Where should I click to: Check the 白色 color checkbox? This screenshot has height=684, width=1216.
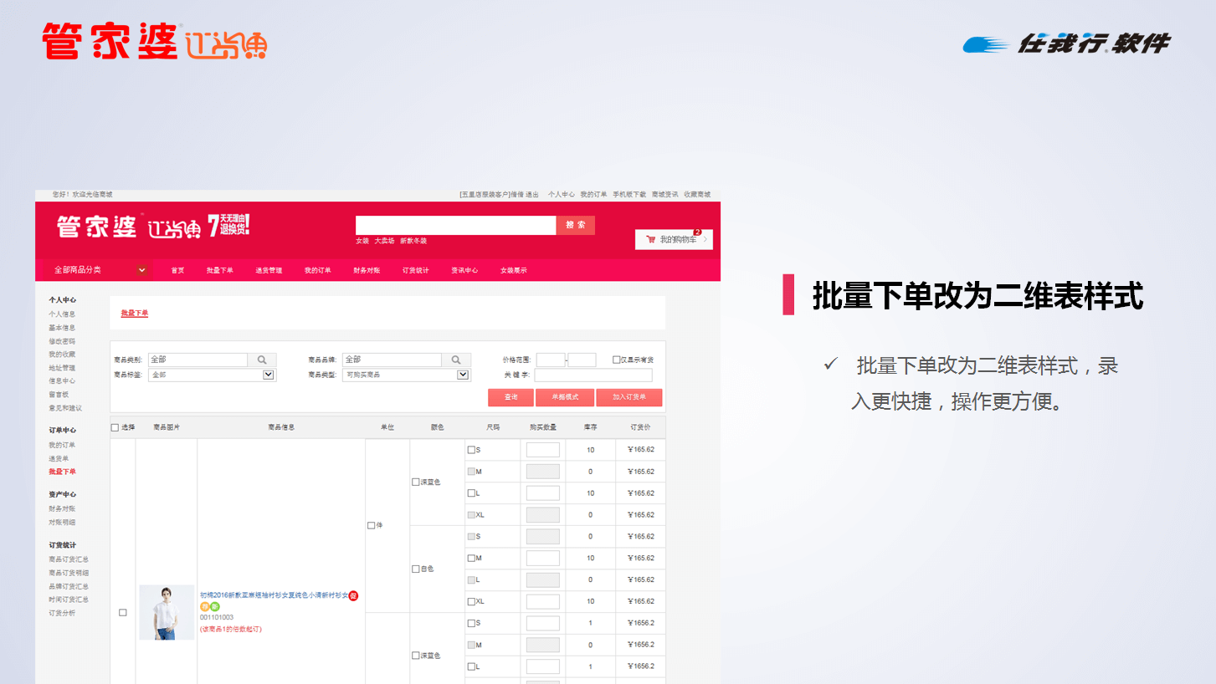[416, 569]
